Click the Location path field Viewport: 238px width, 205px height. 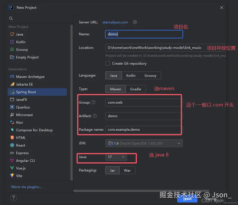(x=166, y=48)
